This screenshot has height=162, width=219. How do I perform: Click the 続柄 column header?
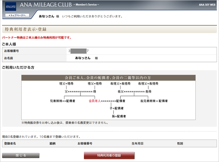(52, 144)
